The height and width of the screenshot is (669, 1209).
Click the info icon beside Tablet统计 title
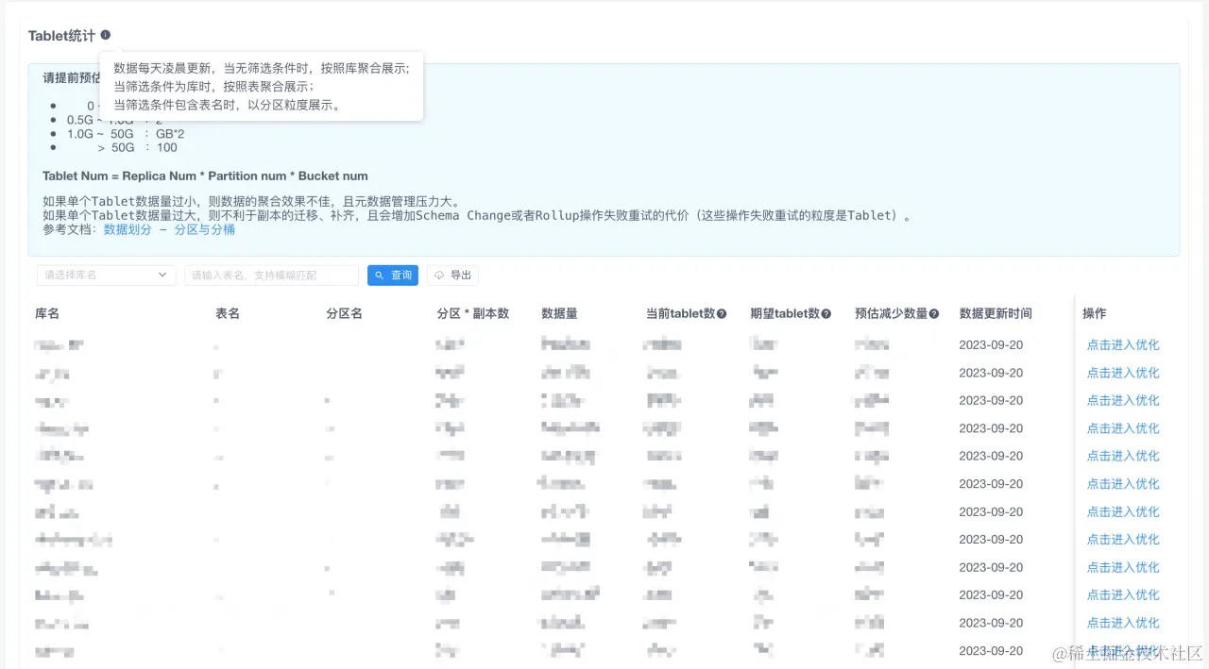click(x=104, y=35)
